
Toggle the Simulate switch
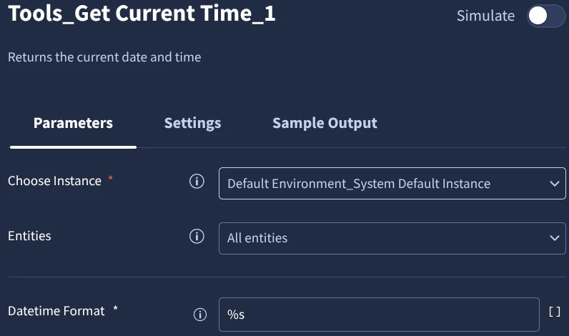click(546, 16)
